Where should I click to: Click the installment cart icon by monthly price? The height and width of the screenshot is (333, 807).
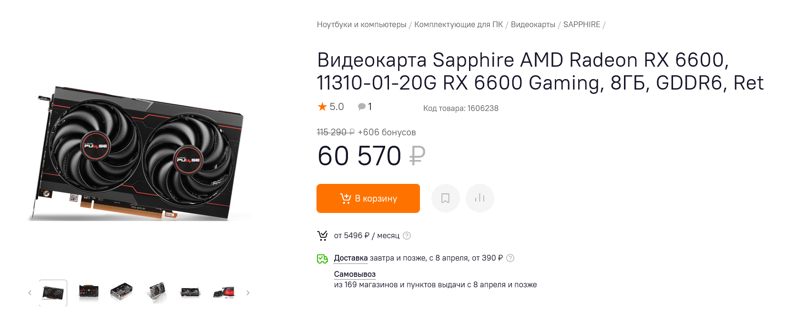point(323,236)
